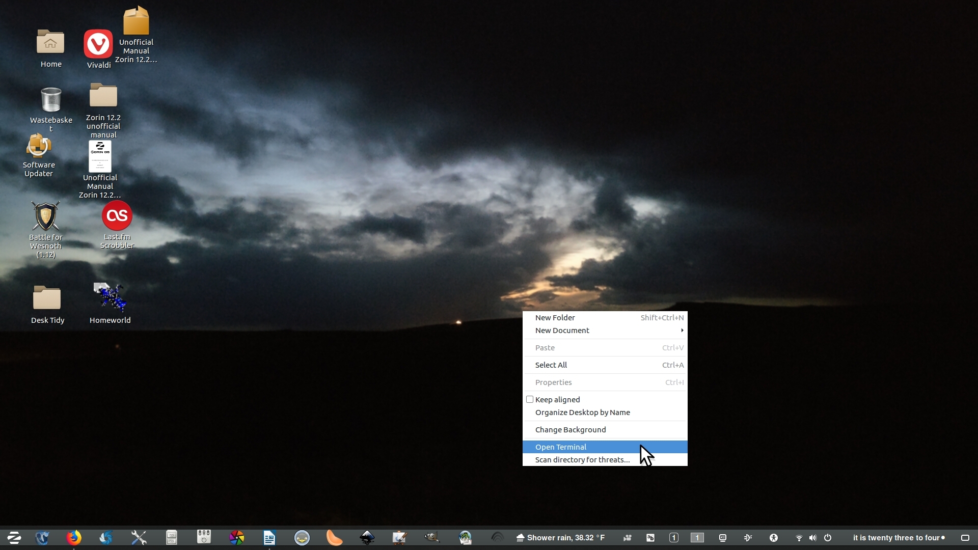The width and height of the screenshot is (978, 550).
Task: Launch GIMP from the taskbar
Action: coord(432,538)
